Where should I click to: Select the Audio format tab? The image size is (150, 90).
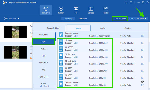point(103,28)
